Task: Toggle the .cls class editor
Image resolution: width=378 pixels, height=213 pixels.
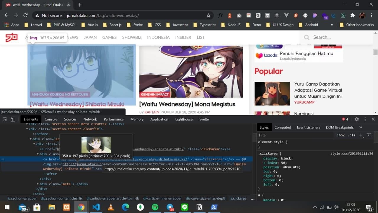Action: pos(351,135)
